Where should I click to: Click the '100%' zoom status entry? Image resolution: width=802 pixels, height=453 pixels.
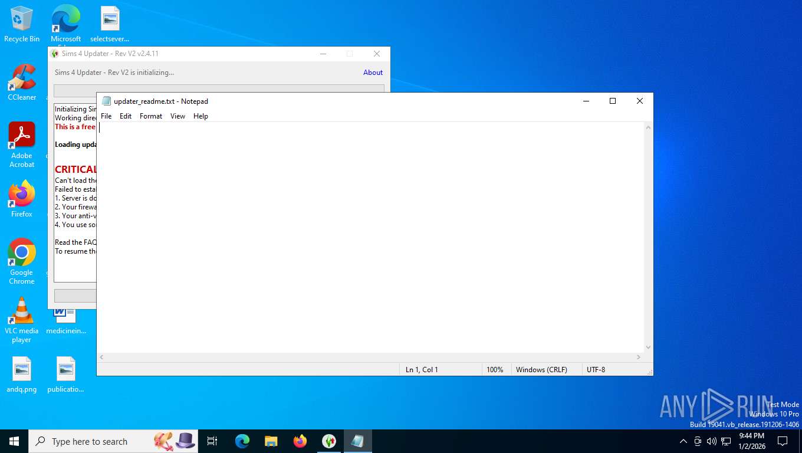(x=495, y=370)
